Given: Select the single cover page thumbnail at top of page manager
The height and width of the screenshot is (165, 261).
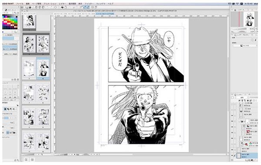Looking at the screenshot, I should click(x=30, y=22).
